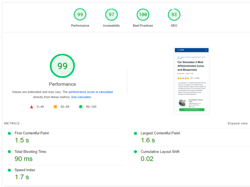
Task: Click the SEO score gauge showing 93
Action: 174,14
